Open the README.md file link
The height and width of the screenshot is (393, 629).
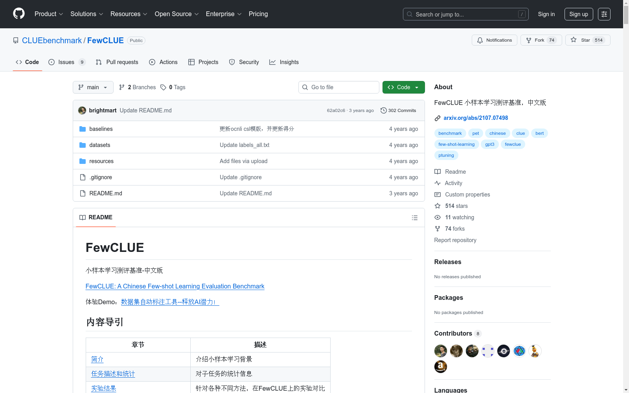tap(105, 193)
